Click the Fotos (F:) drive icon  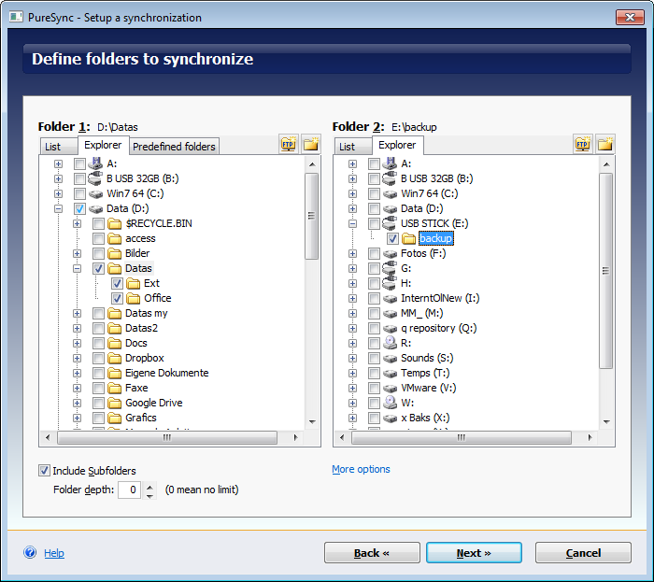[x=390, y=253]
